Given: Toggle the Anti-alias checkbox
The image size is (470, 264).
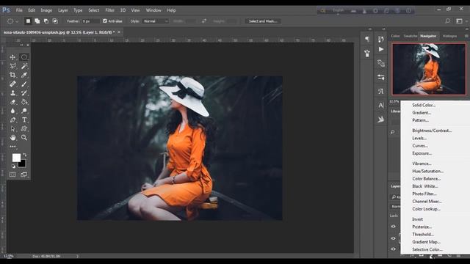Looking at the screenshot, I should point(105,21).
